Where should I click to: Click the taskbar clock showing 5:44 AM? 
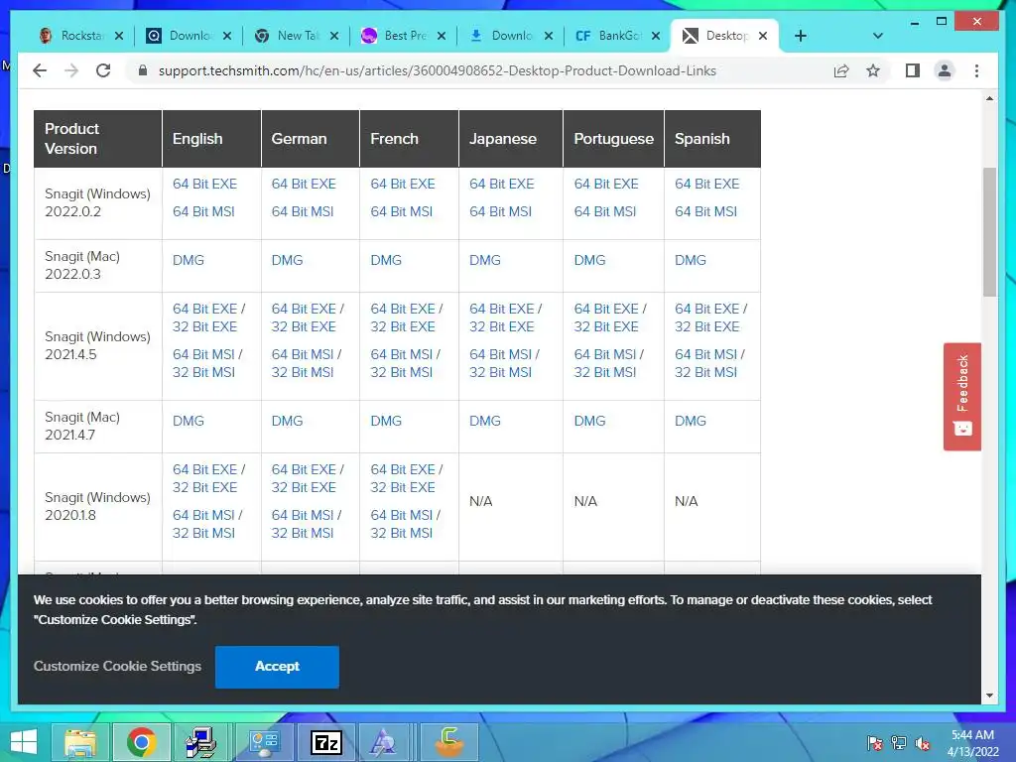click(x=972, y=743)
